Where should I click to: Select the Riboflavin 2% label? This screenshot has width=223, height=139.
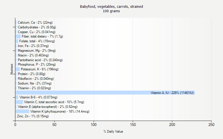point(36,79)
